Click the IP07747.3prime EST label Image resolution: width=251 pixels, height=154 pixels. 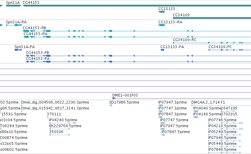pos(173,108)
